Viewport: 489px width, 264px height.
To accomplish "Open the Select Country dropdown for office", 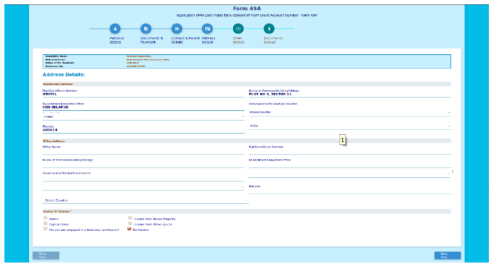I will click(146, 200).
